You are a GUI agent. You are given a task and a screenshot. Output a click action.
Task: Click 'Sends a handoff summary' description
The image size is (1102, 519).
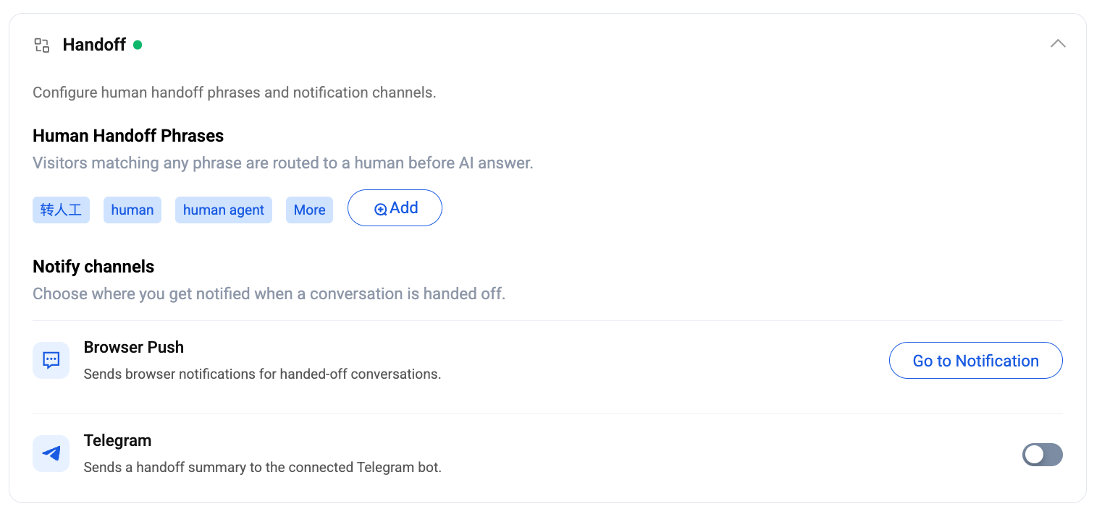(x=262, y=467)
